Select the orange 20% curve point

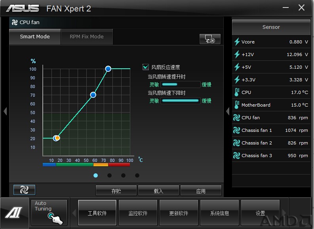pyautogui.click(x=57, y=138)
